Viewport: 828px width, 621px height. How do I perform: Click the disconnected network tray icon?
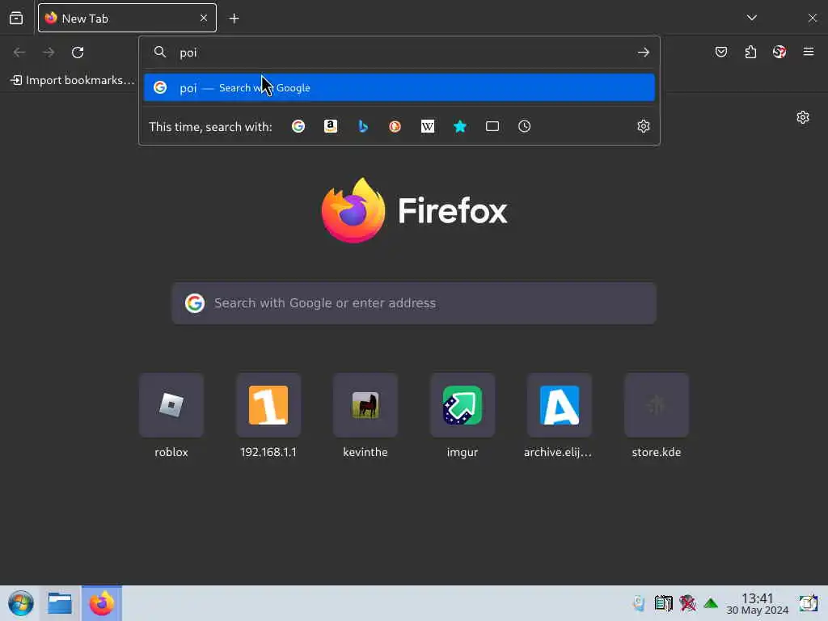click(x=687, y=603)
